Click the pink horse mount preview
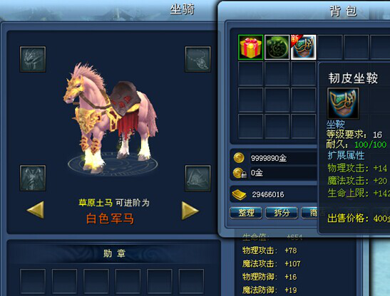 pos(111,118)
